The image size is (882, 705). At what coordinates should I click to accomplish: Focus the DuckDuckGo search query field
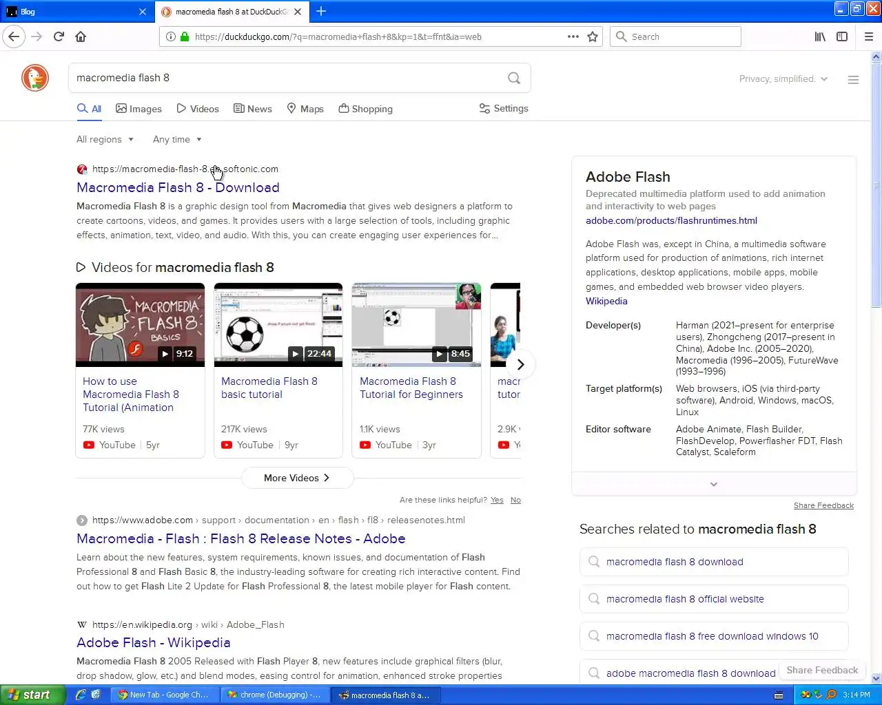[x=286, y=78]
